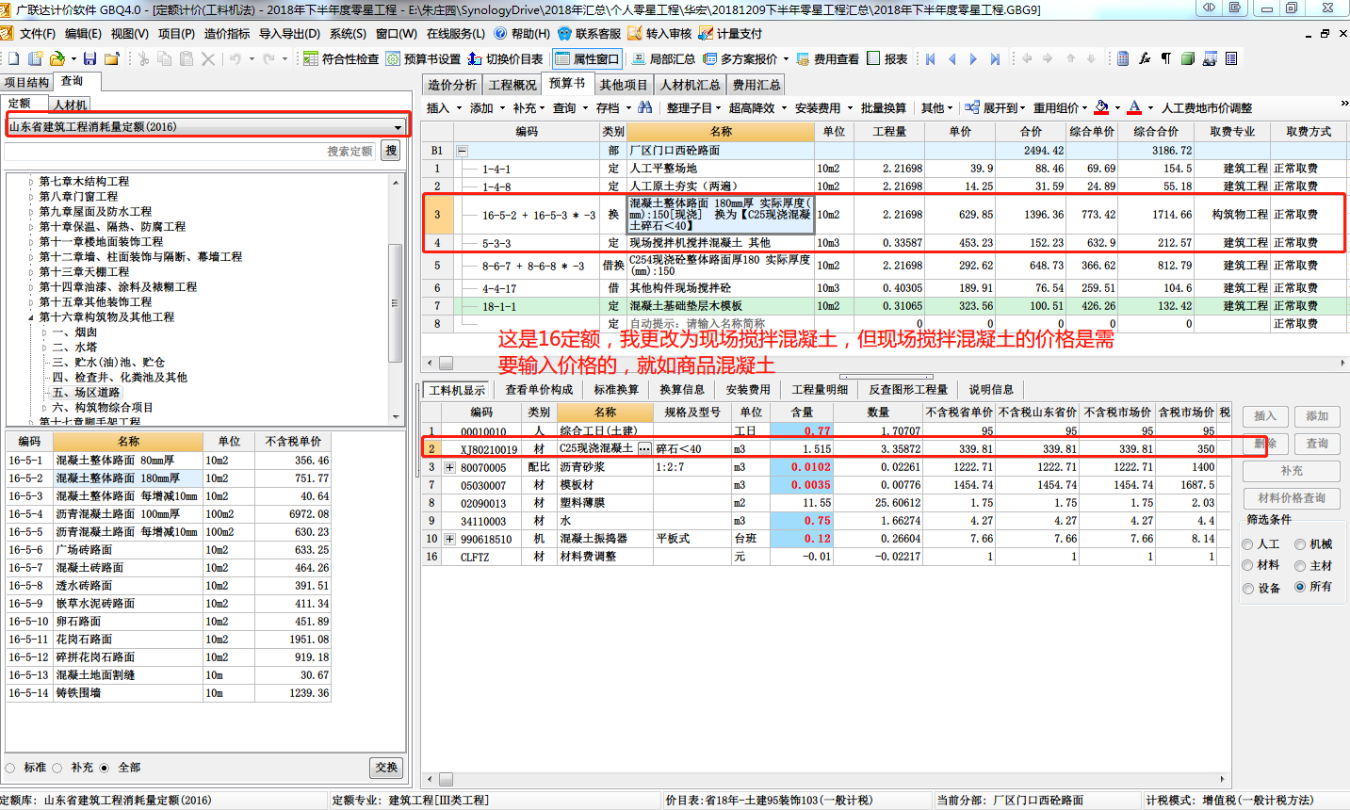Collapse the B1 section row minus box
1350x810 pixels.
(462, 151)
